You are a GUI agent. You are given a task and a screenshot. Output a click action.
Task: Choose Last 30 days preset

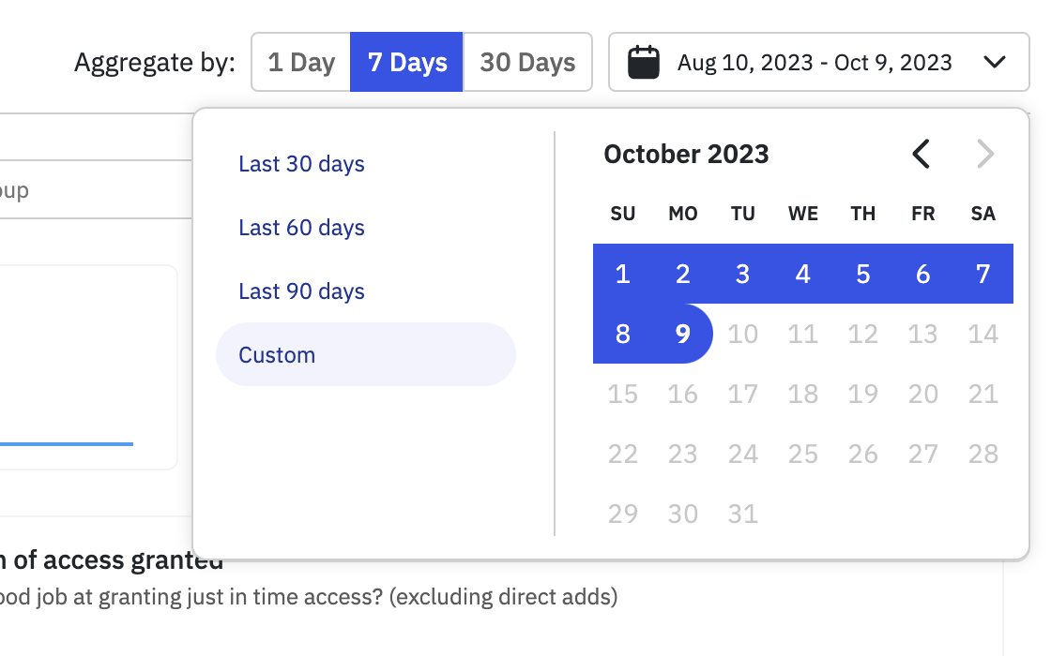[x=301, y=164]
